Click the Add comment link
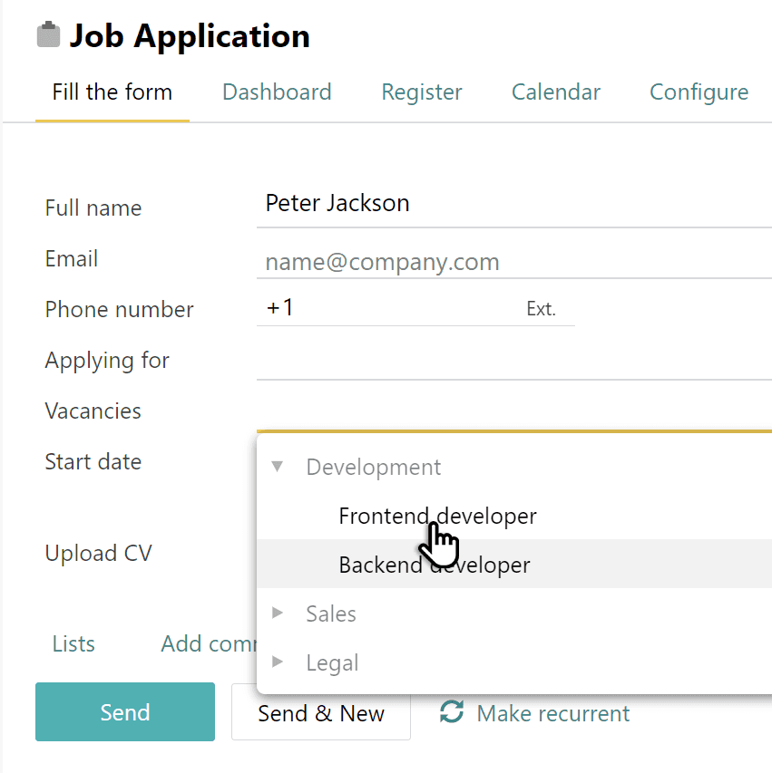This screenshot has width=772, height=773. click(x=209, y=643)
